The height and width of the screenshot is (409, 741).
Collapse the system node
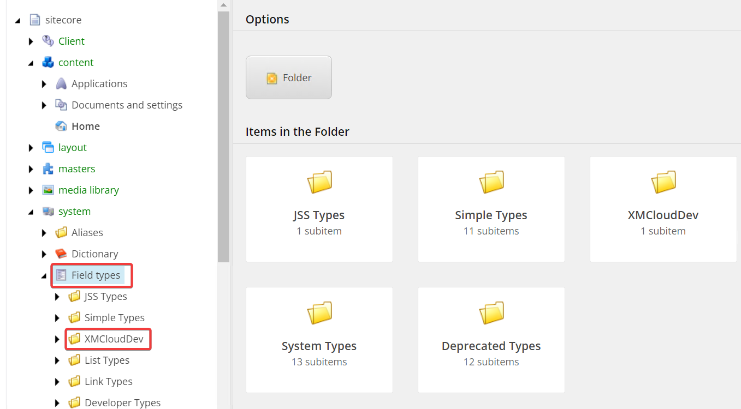[31, 211]
